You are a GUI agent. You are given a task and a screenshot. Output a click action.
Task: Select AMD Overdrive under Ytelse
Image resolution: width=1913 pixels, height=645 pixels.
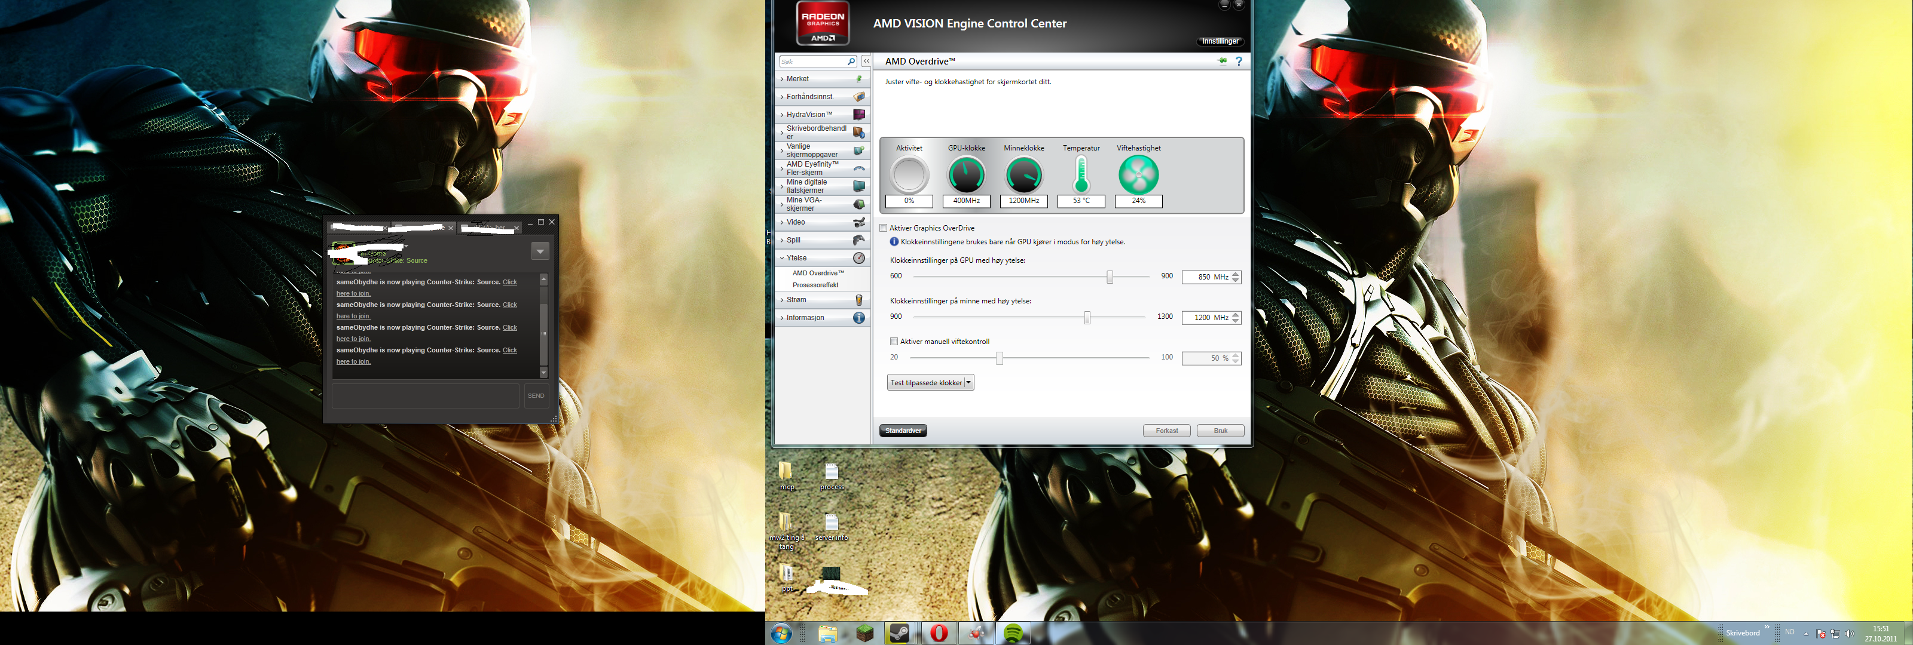(x=818, y=273)
